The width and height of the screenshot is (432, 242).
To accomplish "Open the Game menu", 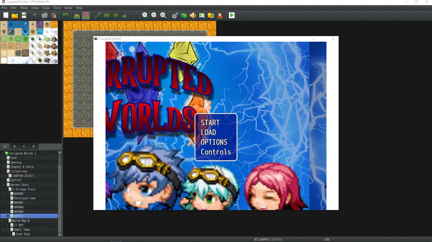I will [68, 8].
